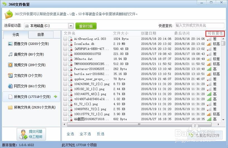Check the 61_72_1[1].png box
Viewport: 228px width, 148px height.
(x=65, y=104)
